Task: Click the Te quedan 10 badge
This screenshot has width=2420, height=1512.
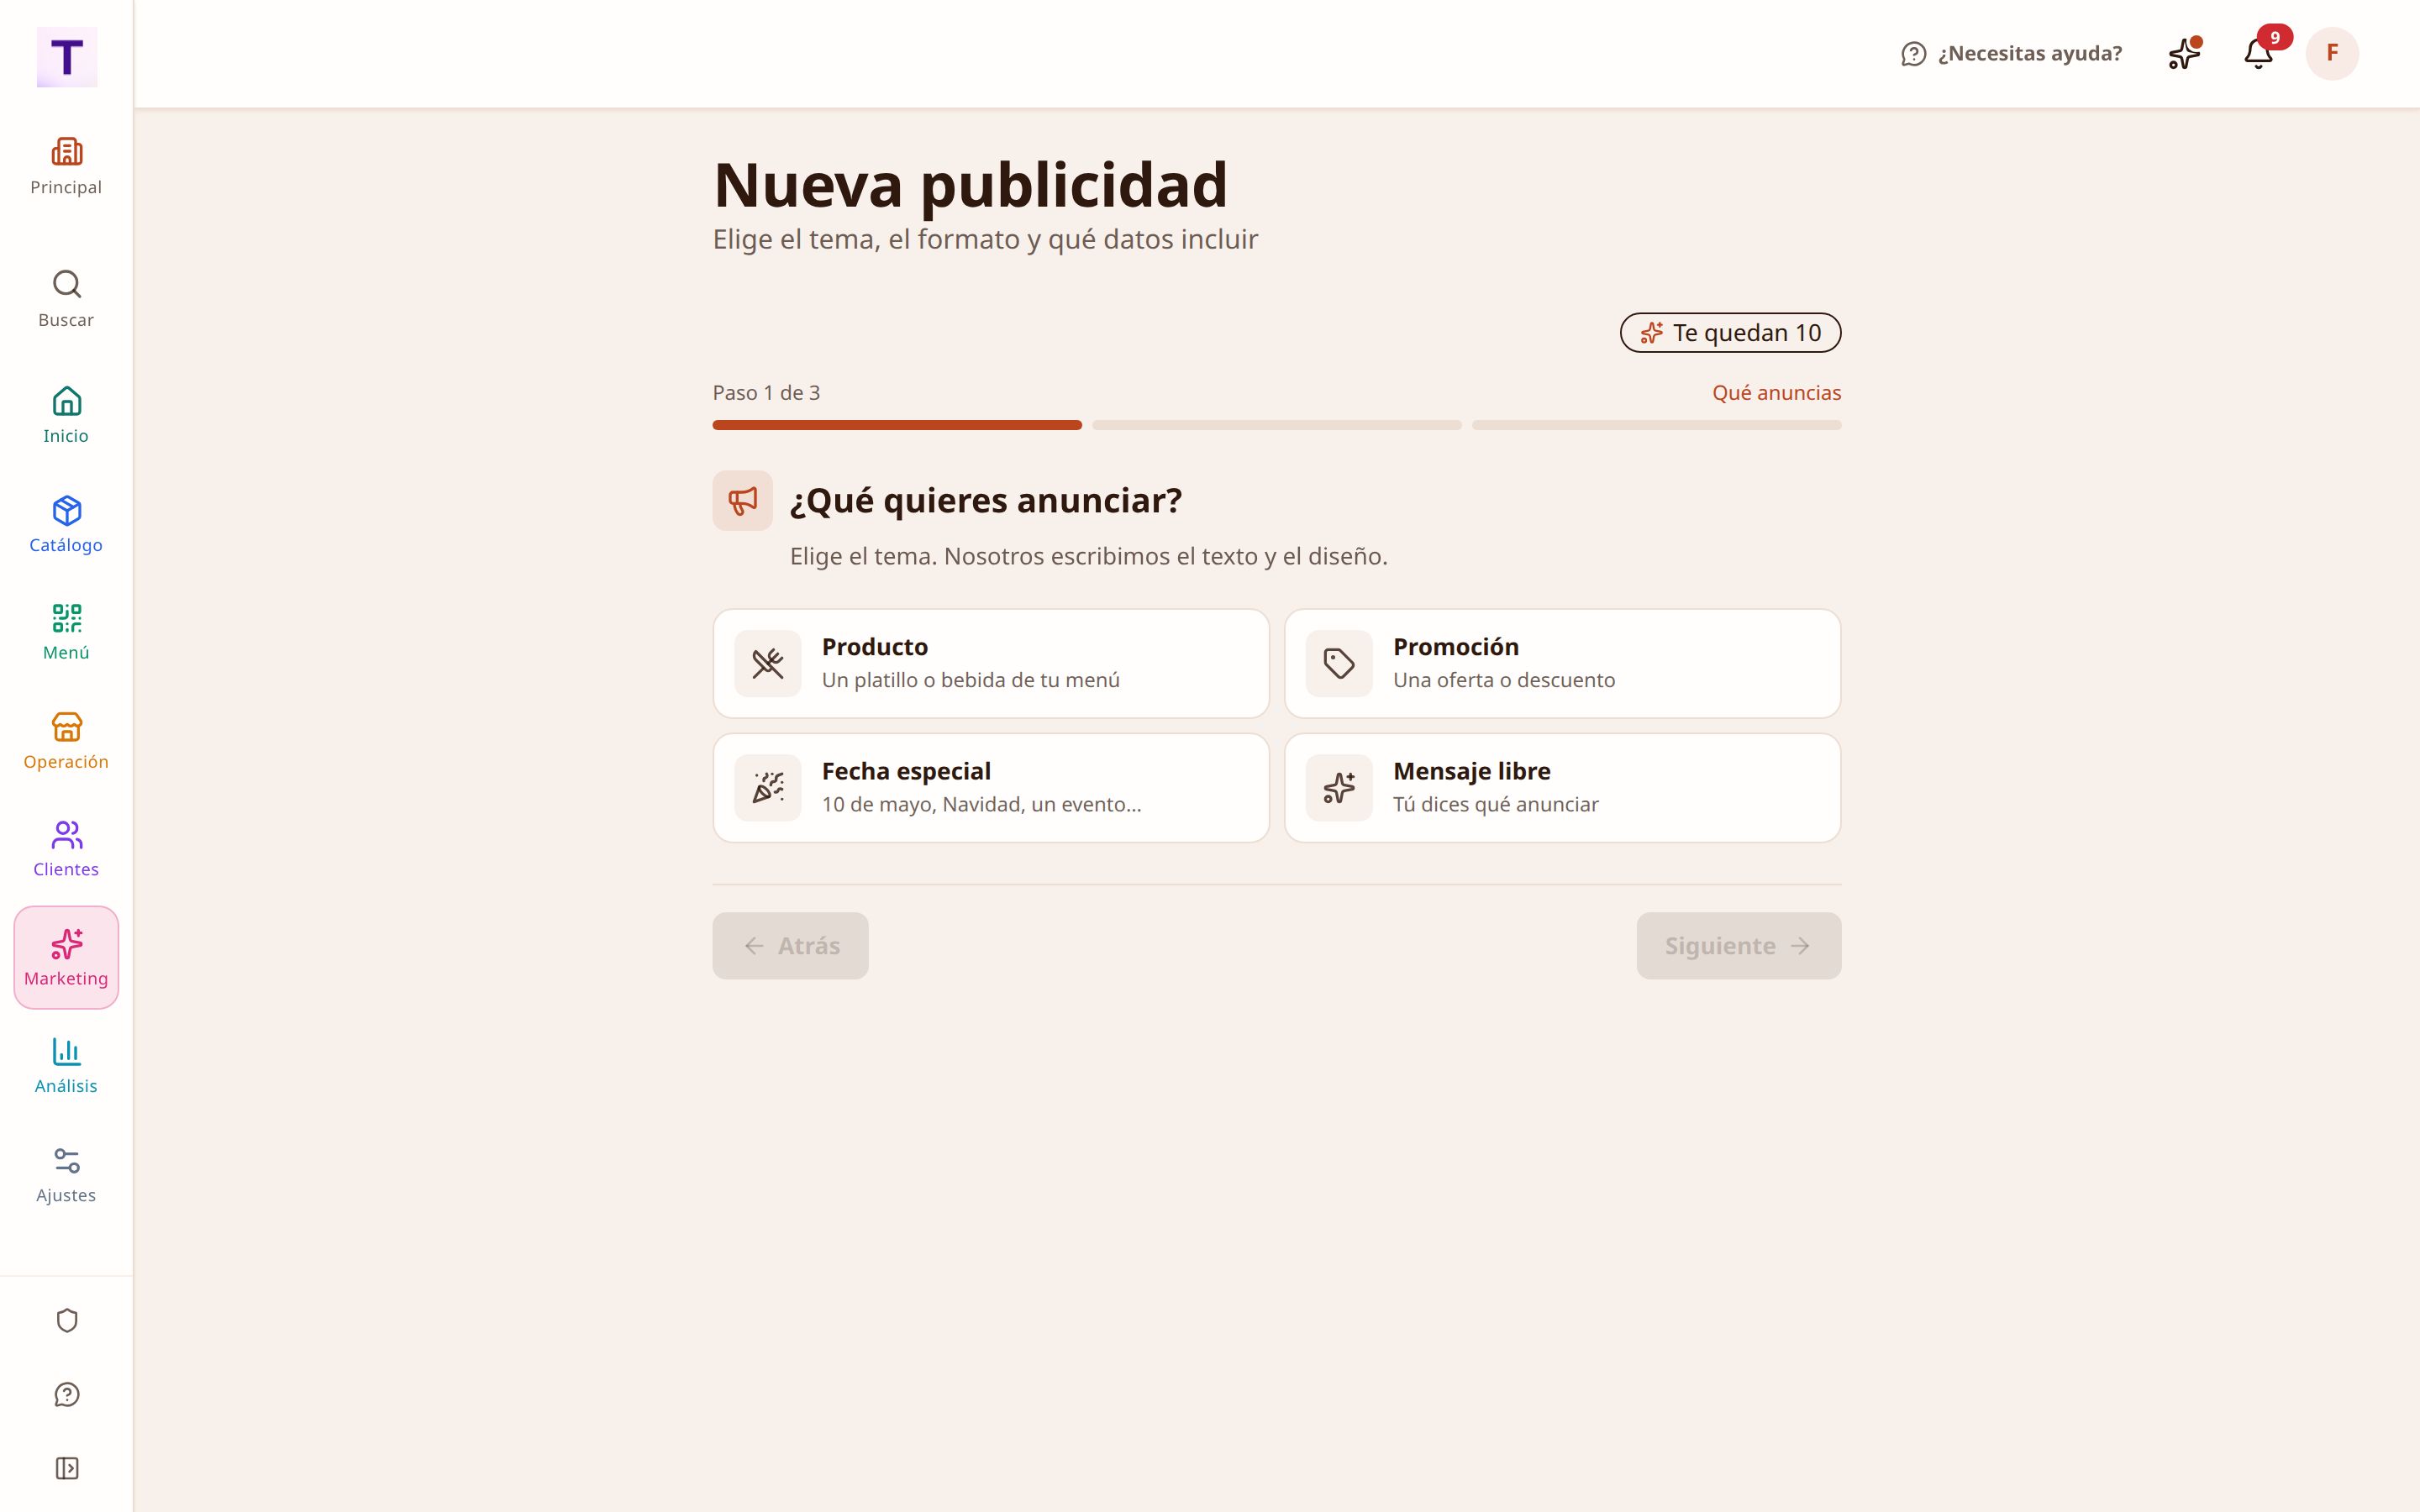Action: coord(1730,333)
